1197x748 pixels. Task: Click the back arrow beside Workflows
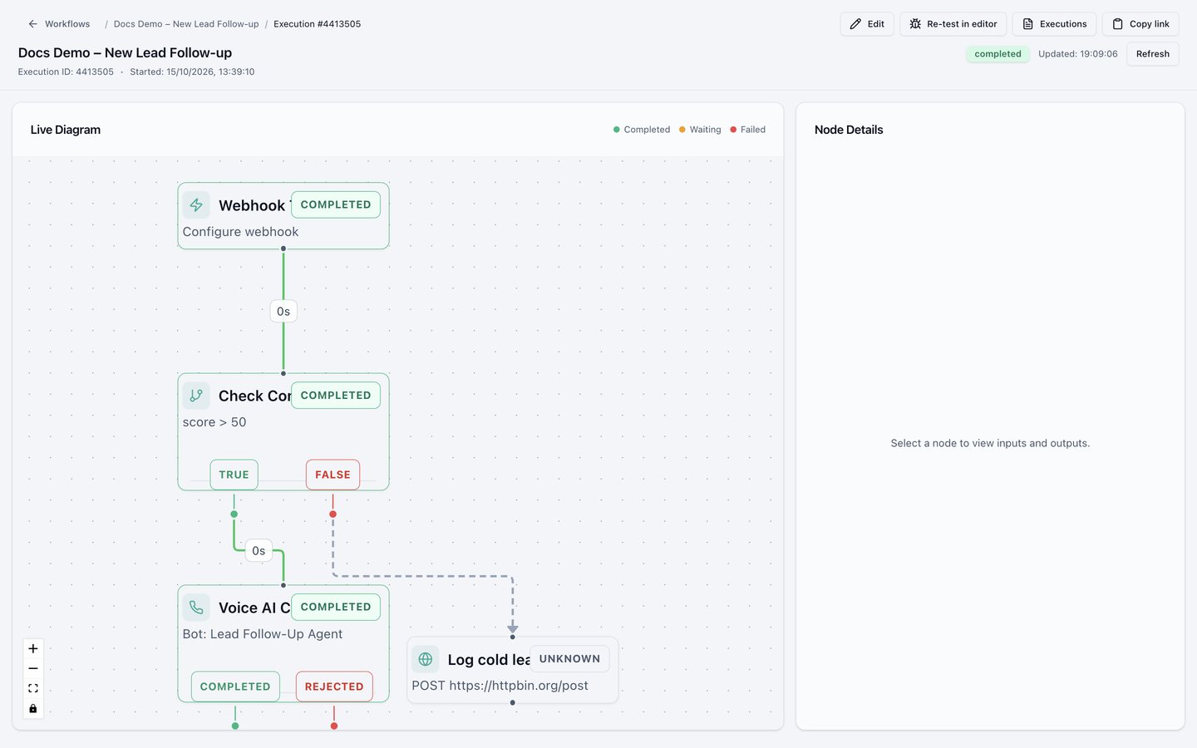33,24
